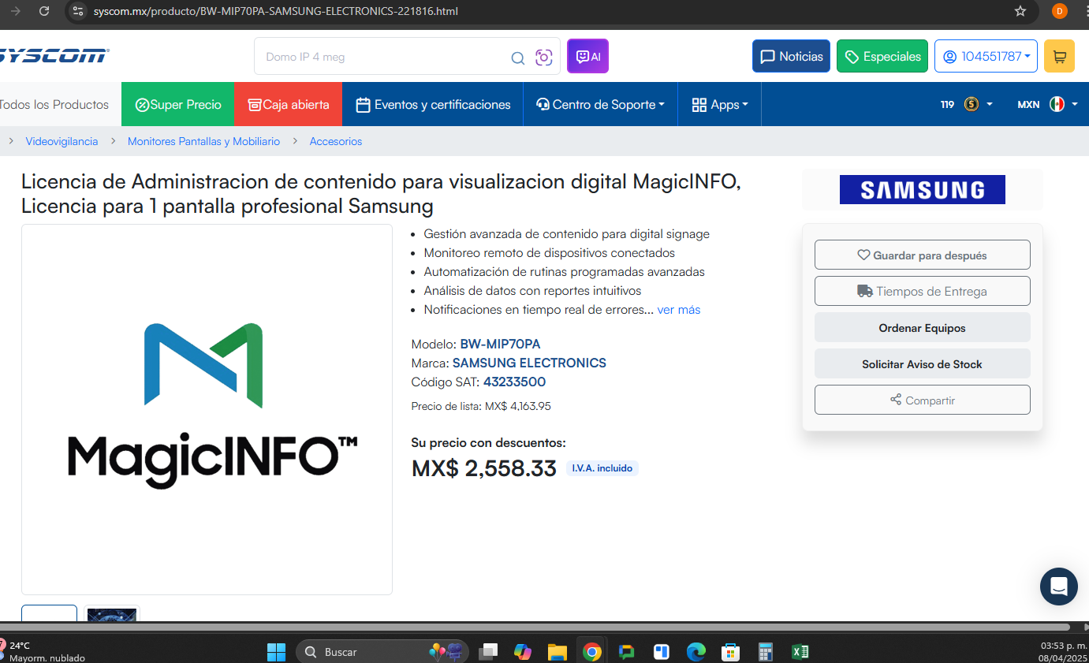1089x663 pixels.
Task: Click the Especiales button
Action: (882, 57)
